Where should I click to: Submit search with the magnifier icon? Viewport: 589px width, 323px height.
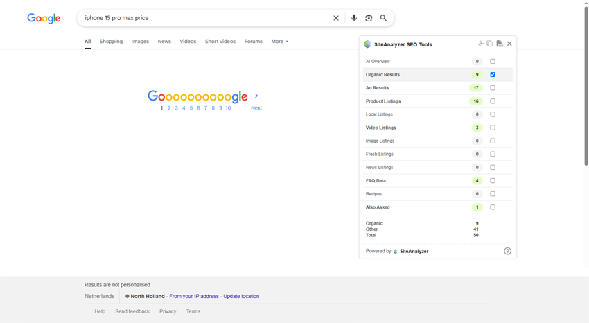383,18
